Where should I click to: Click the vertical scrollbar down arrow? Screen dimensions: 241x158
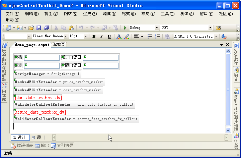pyautogui.click(x=228, y=130)
